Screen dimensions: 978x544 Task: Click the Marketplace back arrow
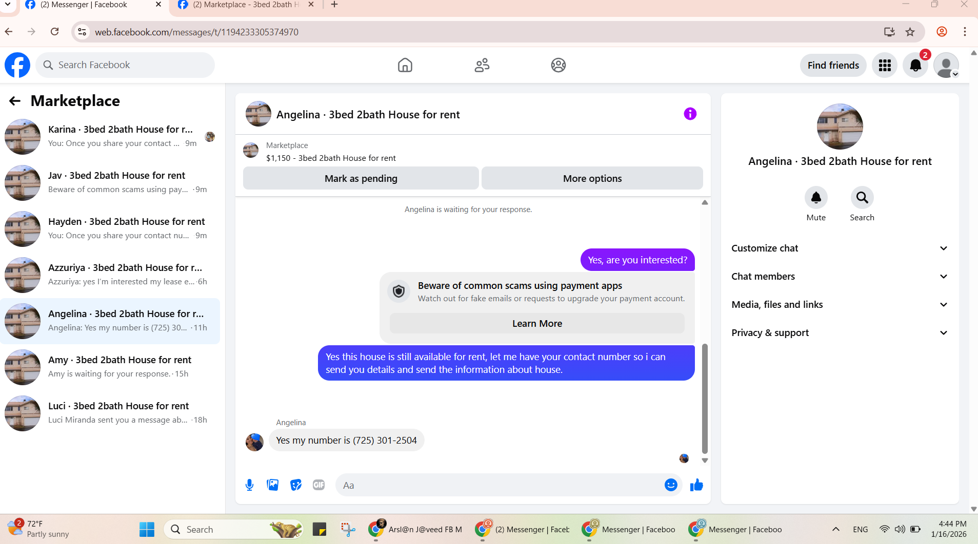pyautogui.click(x=15, y=101)
